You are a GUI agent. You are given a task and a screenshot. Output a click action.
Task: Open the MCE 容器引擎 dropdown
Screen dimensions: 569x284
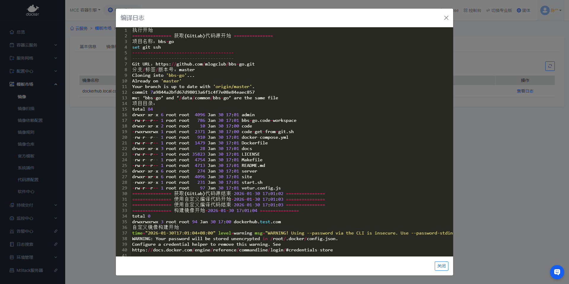tap(85, 10)
